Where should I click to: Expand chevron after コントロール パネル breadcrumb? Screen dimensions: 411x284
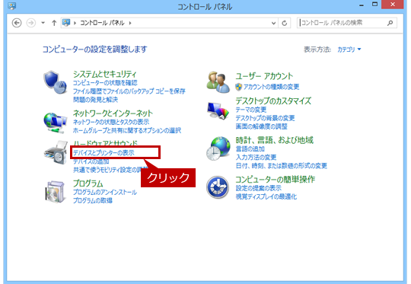click(130, 23)
